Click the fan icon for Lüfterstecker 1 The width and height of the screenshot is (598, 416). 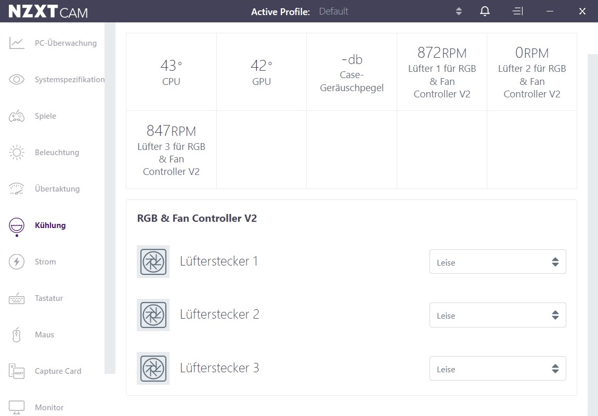click(153, 262)
